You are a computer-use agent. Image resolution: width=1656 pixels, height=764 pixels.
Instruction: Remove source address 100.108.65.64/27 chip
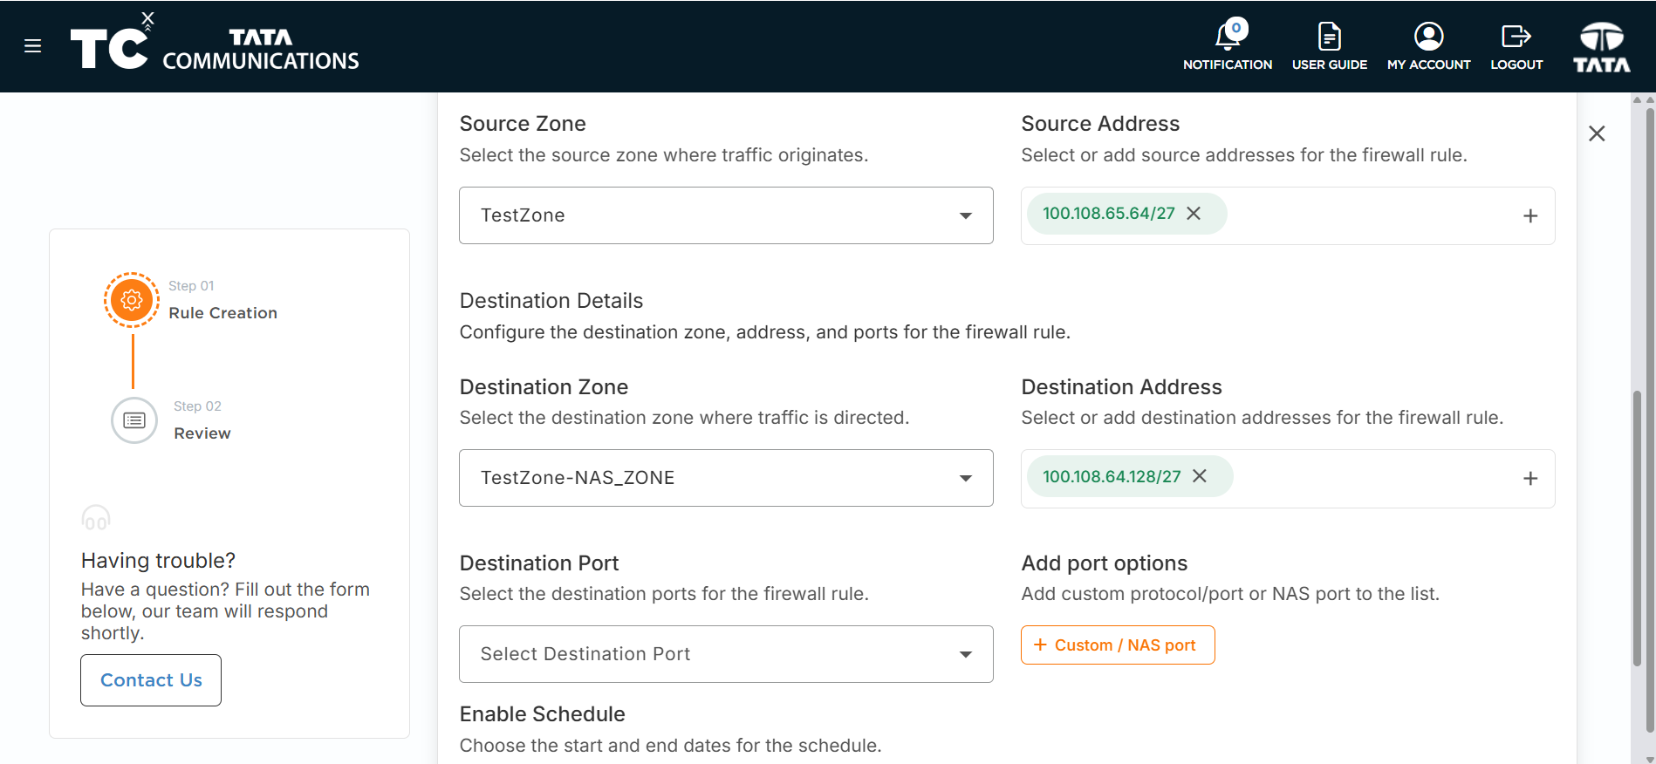(x=1194, y=214)
